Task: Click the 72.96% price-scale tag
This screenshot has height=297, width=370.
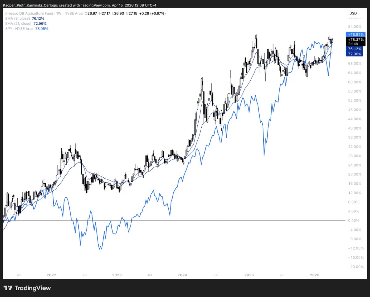Action: (355, 54)
